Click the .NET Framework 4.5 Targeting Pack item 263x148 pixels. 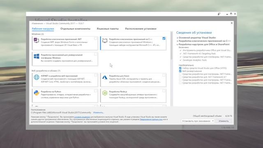click(x=199, y=53)
